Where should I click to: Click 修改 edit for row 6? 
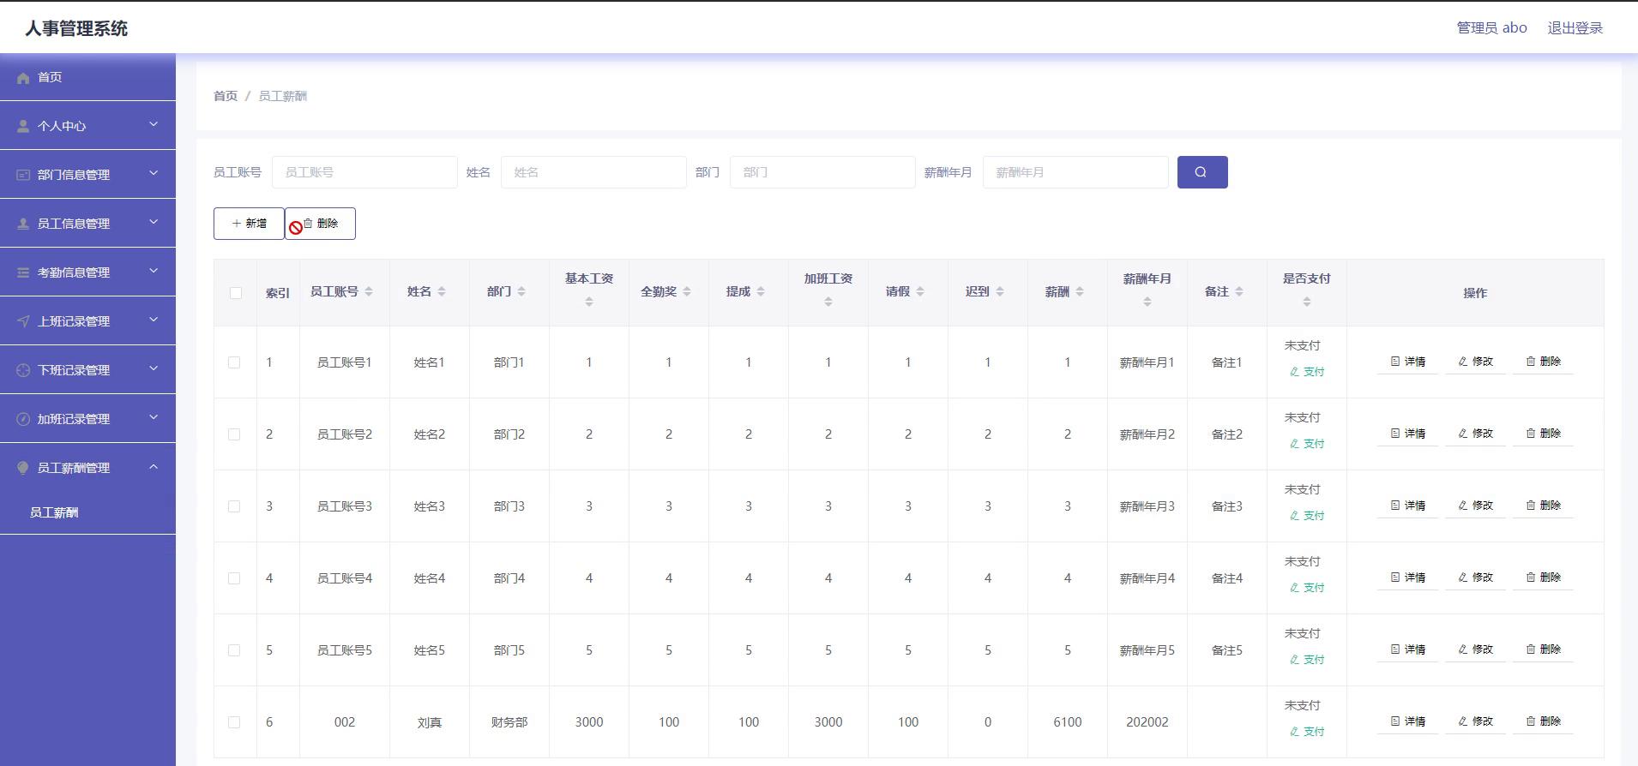pos(1475,721)
